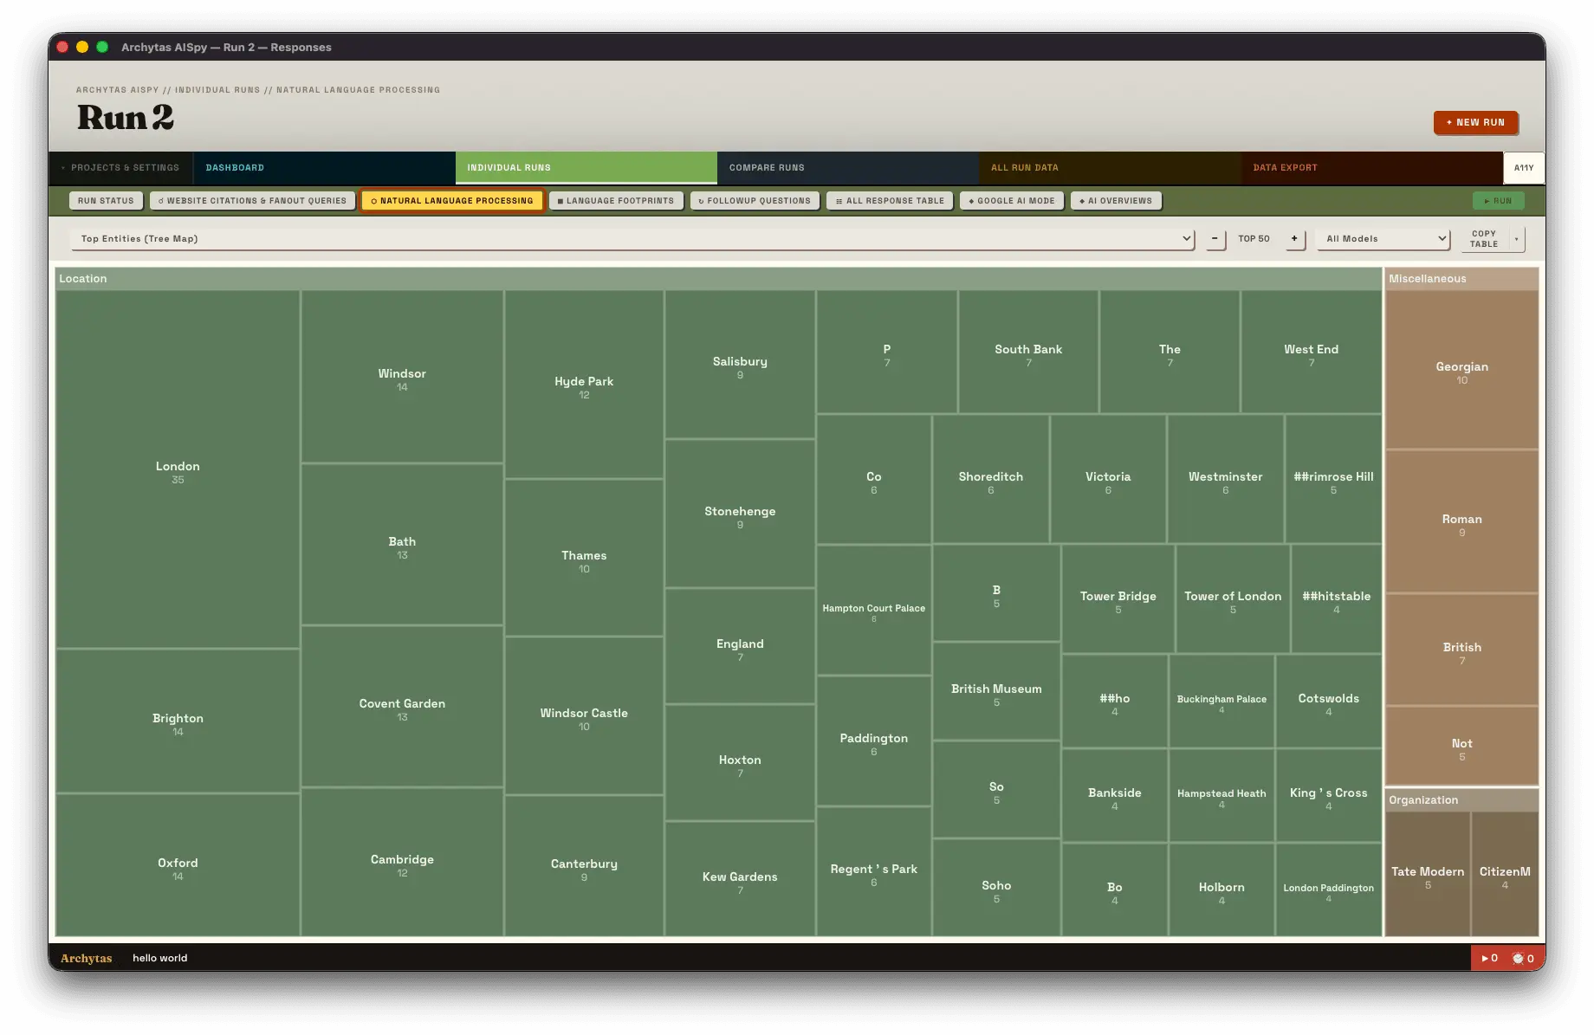1594x1035 pixels.
Task: Select the Hyde Park treemap tile
Action: (x=584, y=385)
